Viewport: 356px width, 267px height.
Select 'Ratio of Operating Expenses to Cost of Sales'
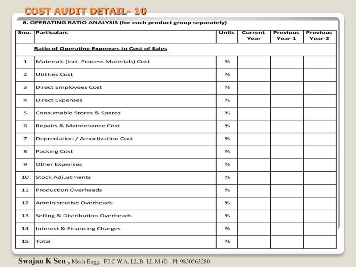point(100,49)
